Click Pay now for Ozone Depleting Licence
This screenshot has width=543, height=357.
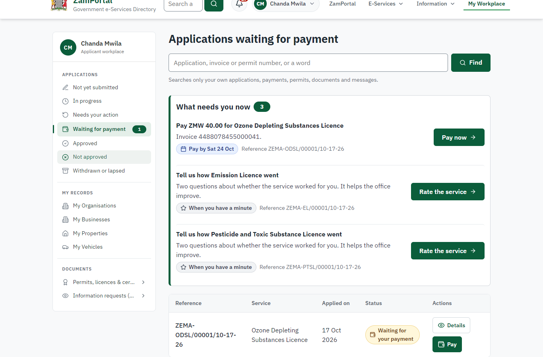(x=459, y=137)
